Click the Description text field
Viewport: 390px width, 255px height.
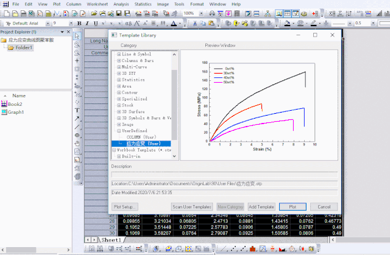point(224,175)
